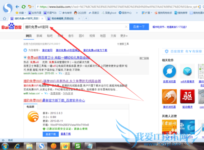Click the Baidu logo
Viewport: 204px width, 150px height.
[x=11, y=26]
